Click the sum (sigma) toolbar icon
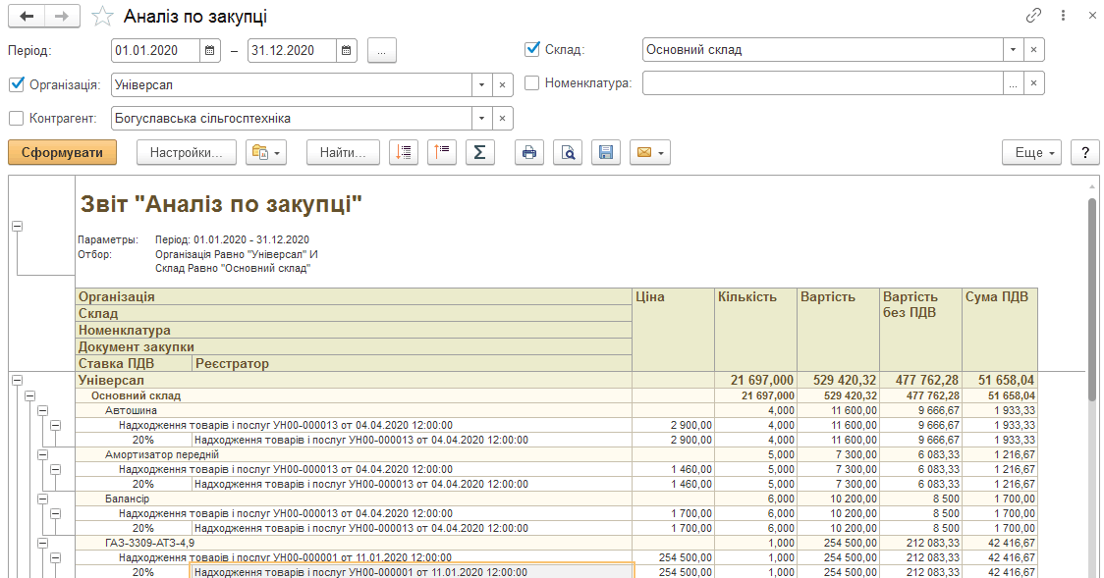Viewport: 1104px width, 578px height. [480, 152]
